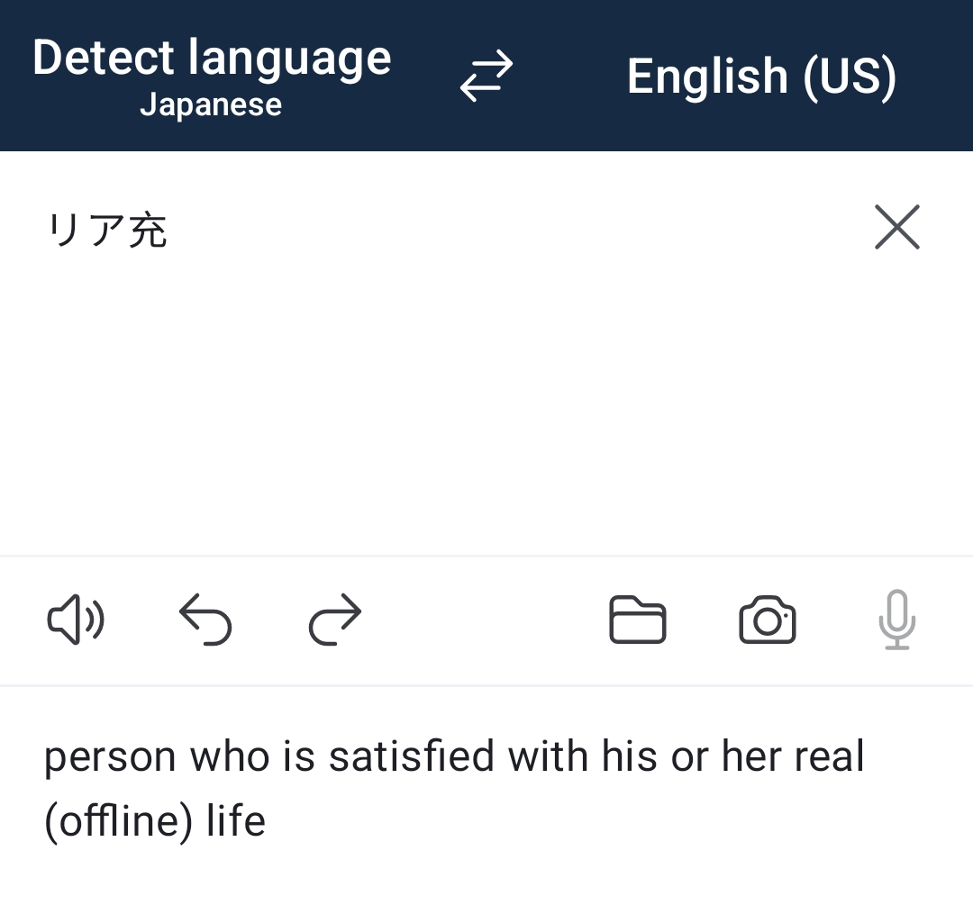This screenshot has width=973, height=905.
Task: Open the folder to import file
Action: (637, 620)
